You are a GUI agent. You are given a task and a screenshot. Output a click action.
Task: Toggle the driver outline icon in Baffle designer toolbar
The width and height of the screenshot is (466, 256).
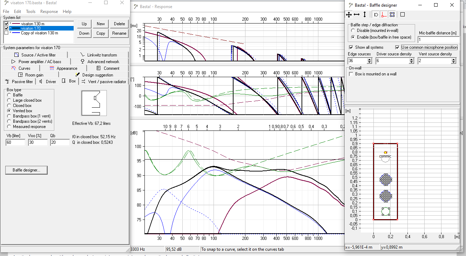(x=376, y=15)
